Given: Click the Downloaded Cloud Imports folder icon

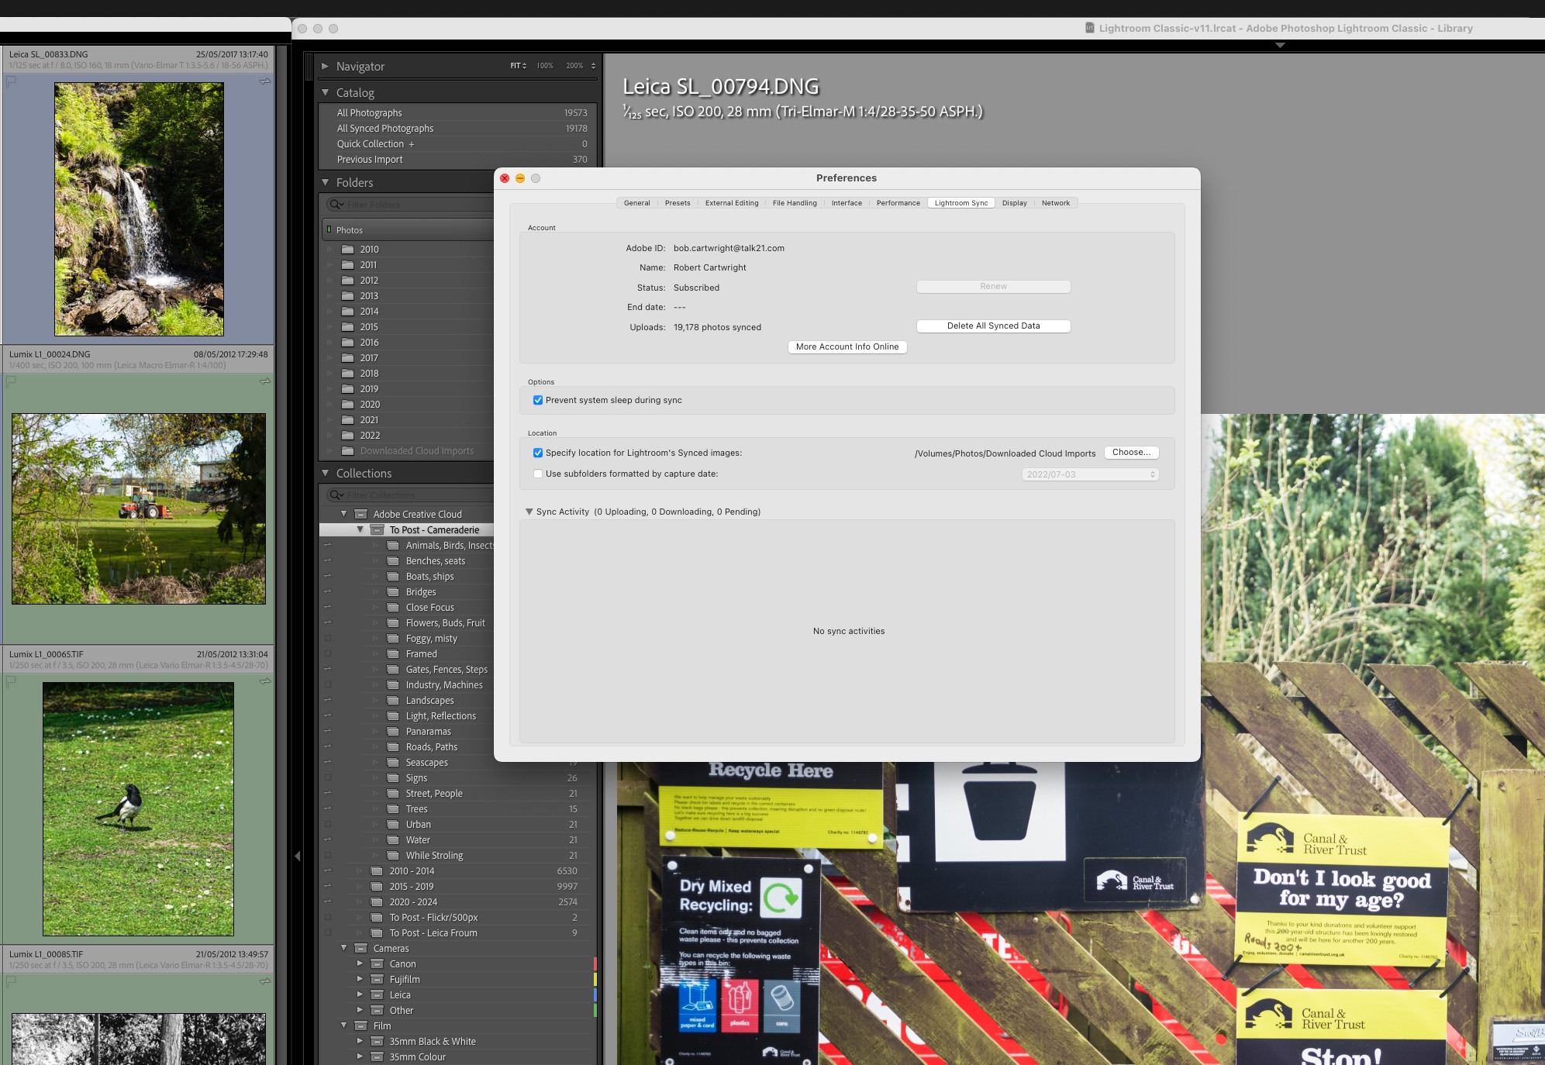Looking at the screenshot, I should coord(348,450).
